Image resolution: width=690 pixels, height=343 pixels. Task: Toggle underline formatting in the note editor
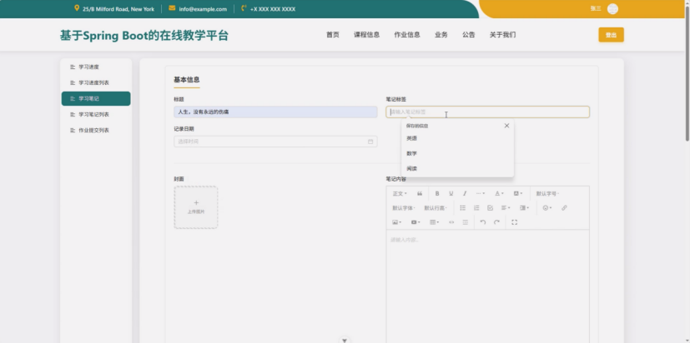point(451,194)
